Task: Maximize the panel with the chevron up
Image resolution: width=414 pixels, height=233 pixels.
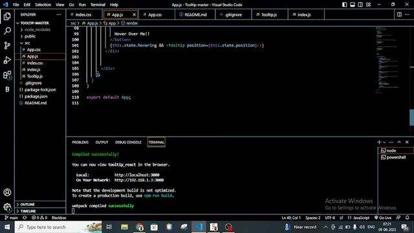Action: (399, 142)
